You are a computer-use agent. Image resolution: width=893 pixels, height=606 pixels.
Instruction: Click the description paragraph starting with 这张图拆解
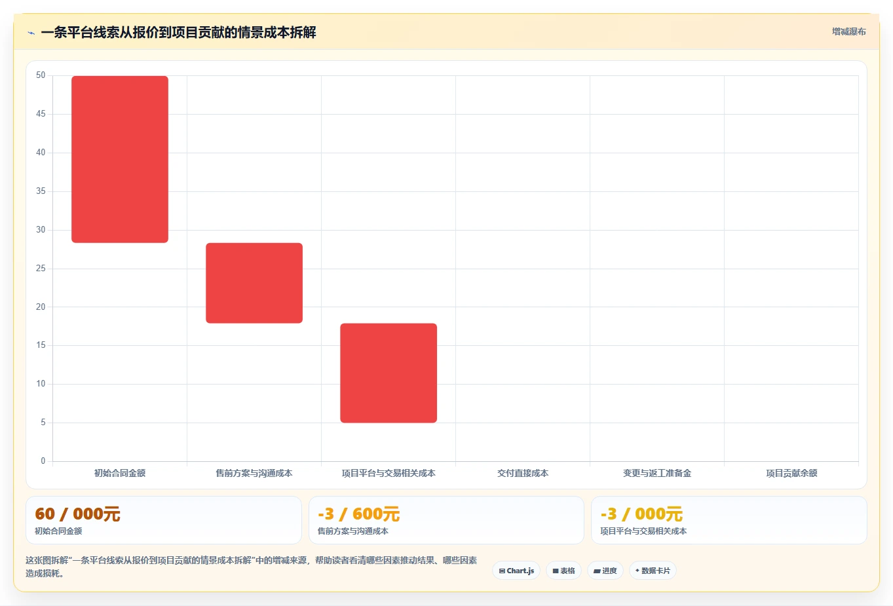252,567
